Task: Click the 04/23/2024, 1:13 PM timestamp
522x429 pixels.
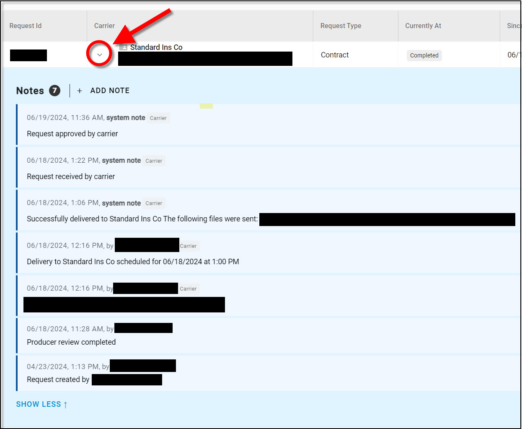Action: (63, 367)
